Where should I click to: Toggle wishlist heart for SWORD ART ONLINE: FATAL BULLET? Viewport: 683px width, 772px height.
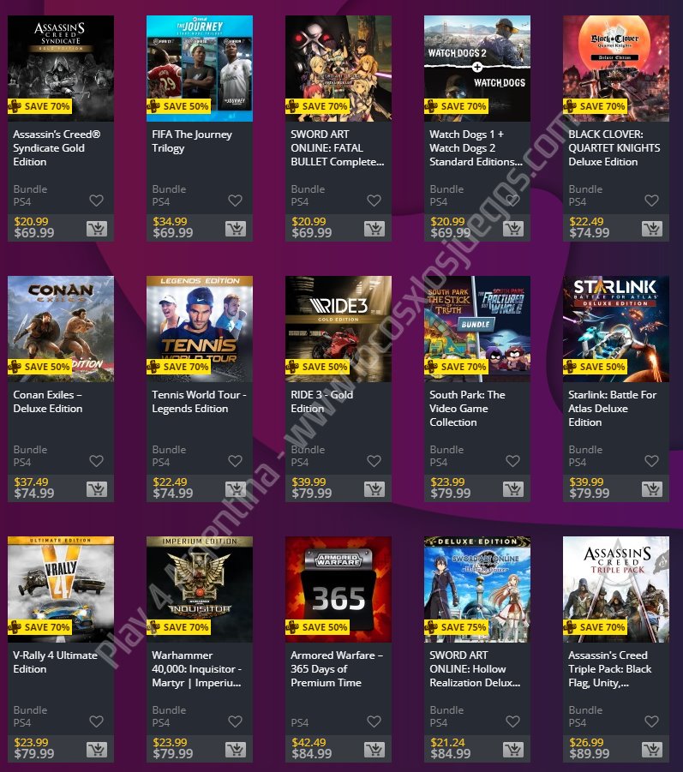point(374,200)
